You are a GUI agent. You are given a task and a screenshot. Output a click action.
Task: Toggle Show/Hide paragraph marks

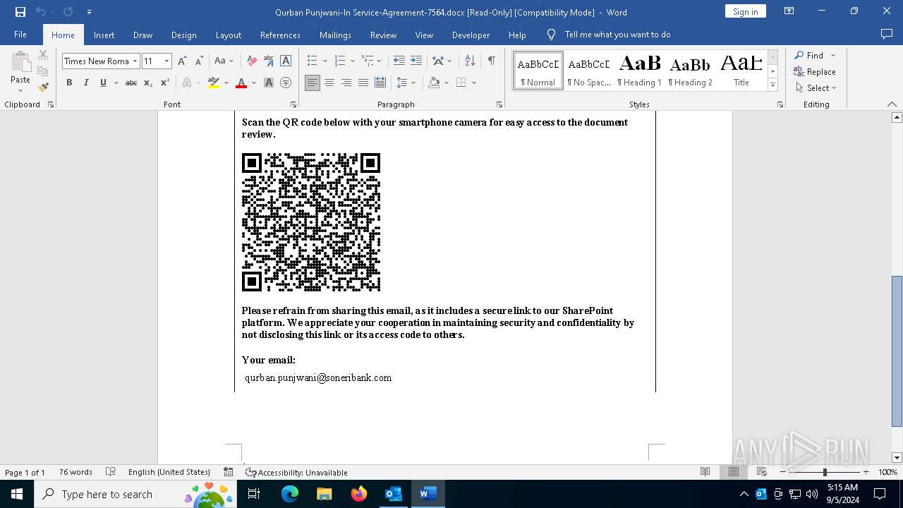point(491,61)
